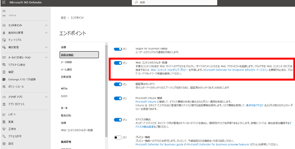This screenshot has width=295, height=149.
Task: Click the Microsoft 365 Defender title
Action: click(x=26, y=2)
